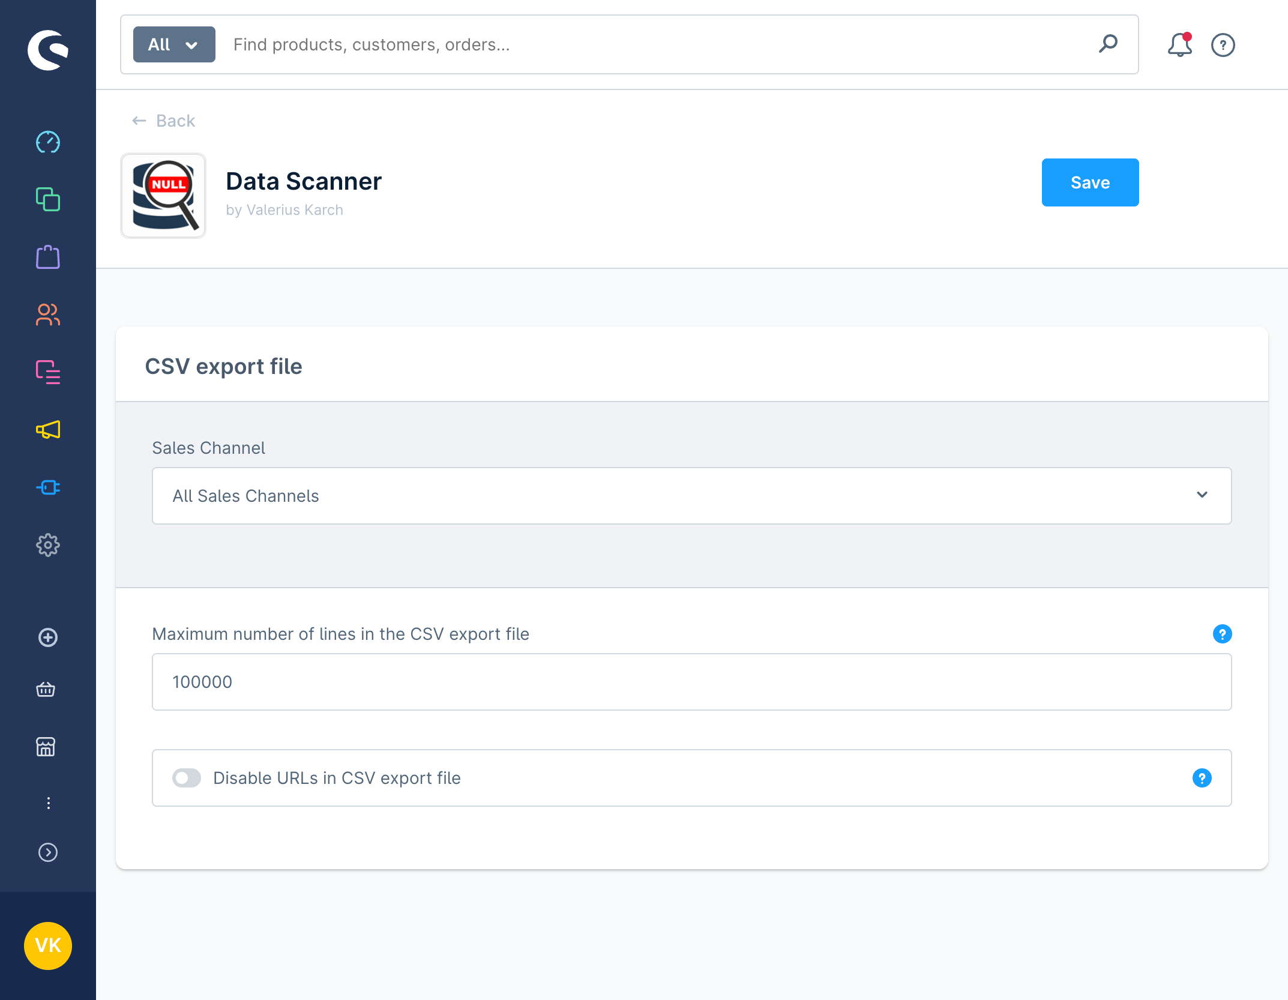The height and width of the screenshot is (1000, 1288).
Task: Open the VK user avatar menu
Action: (48, 945)
